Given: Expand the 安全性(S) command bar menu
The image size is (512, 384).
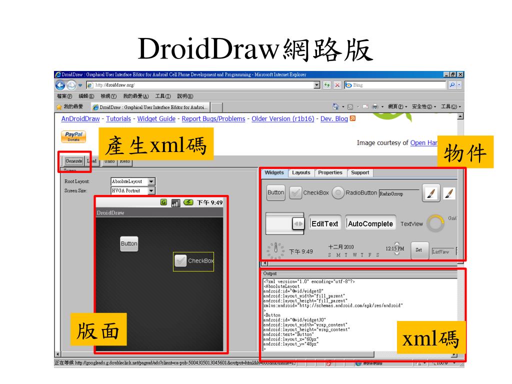Looking at the screenshot, I should click(424, 107).
